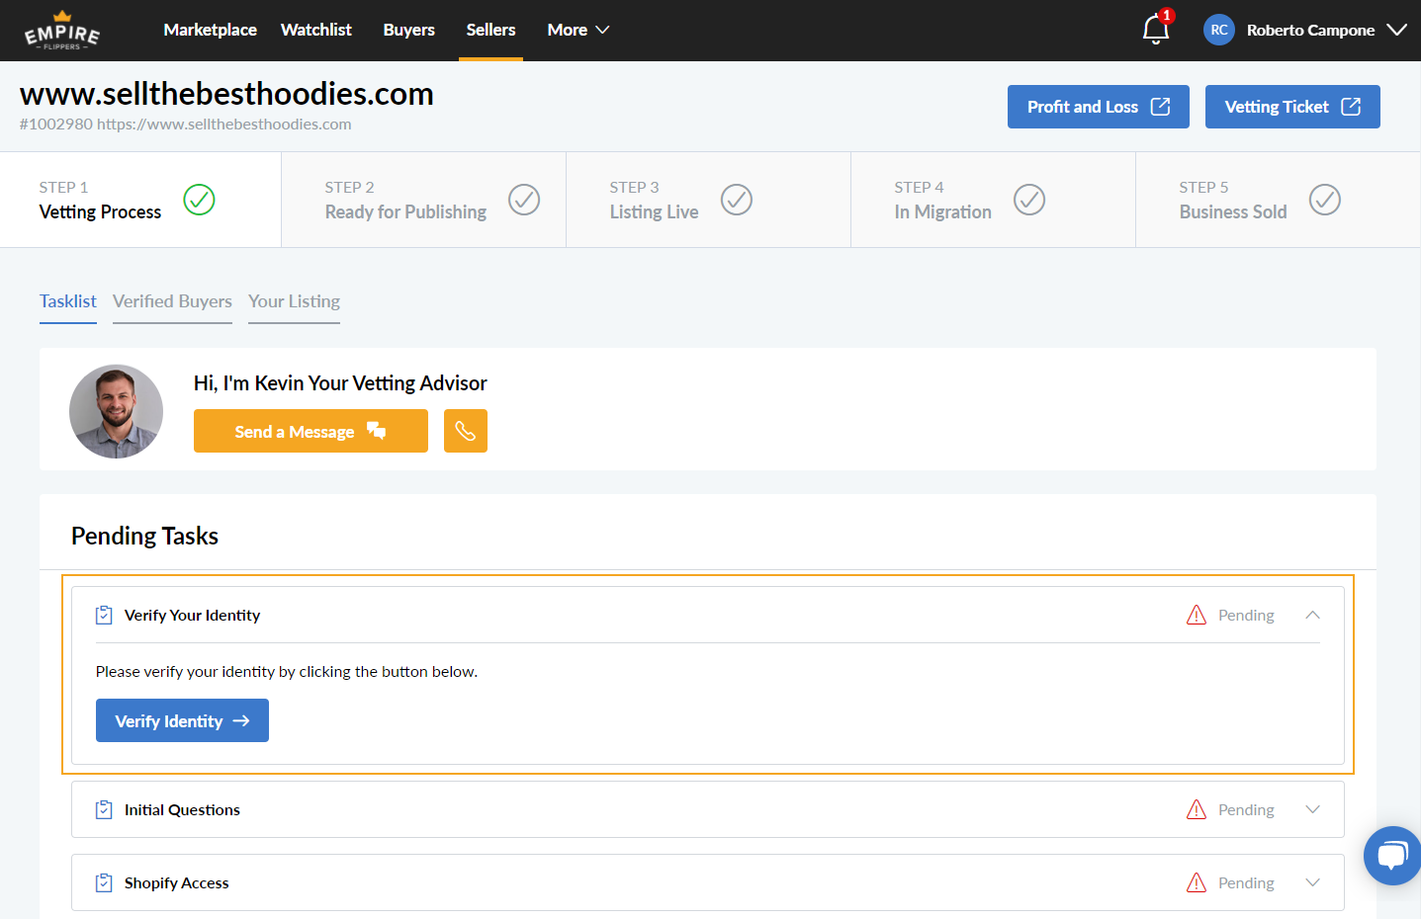The image size is (1421, 919).
Task: Click the Pending status of Verify Your Identity
Action: pyautogui.click(x=1246, y=615)
